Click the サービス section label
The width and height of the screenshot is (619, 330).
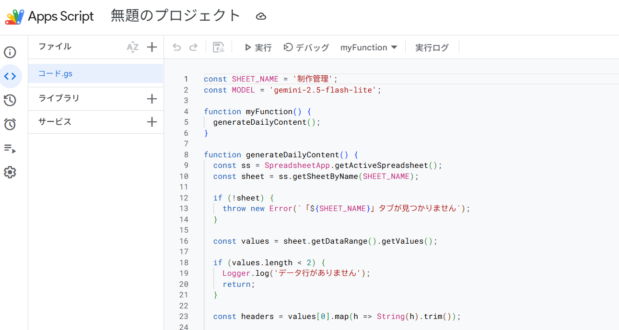(x=55, y=121)
